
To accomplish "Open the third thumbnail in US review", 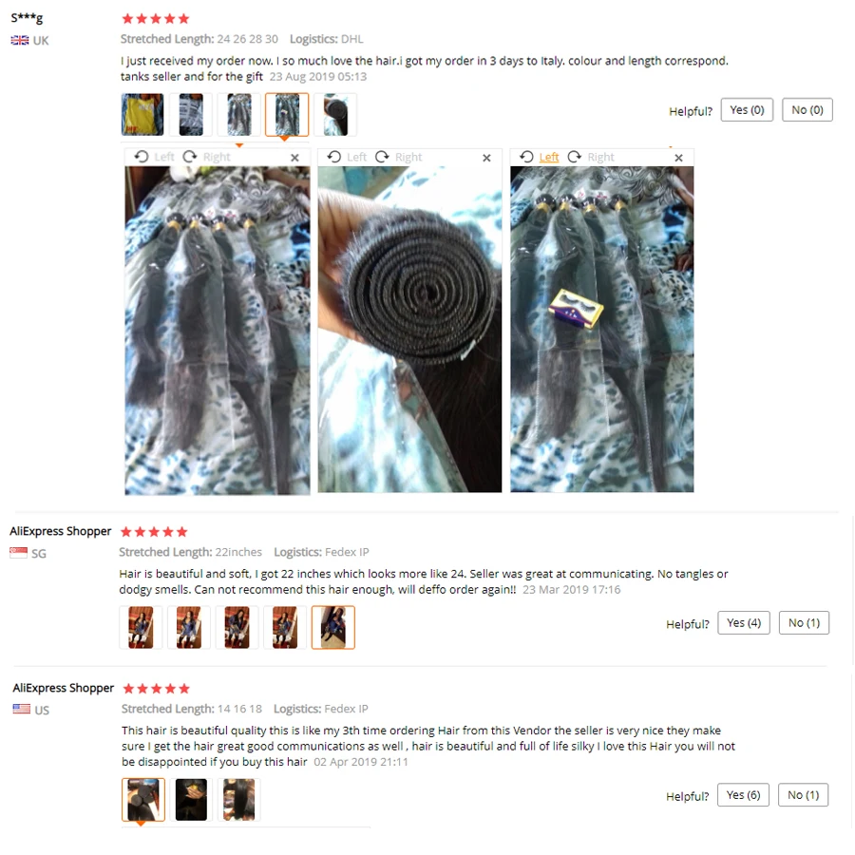I will tap(238, 800).
